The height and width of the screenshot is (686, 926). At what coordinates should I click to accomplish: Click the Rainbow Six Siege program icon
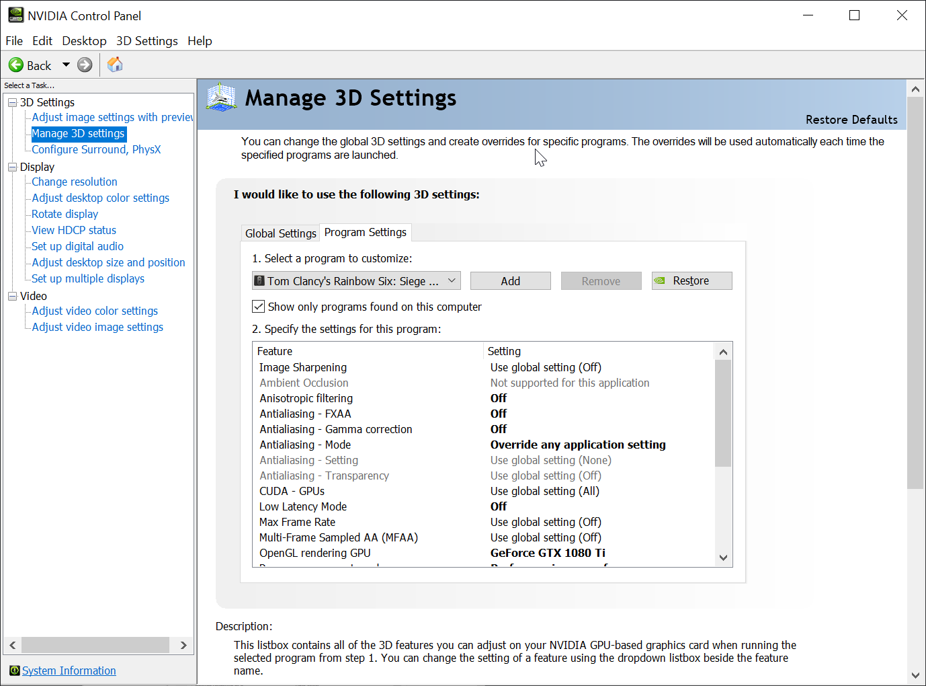(259, 281)
